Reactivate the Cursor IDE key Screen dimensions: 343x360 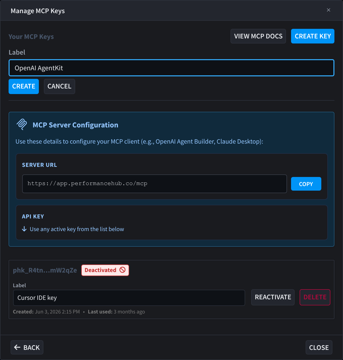point(273,297)
